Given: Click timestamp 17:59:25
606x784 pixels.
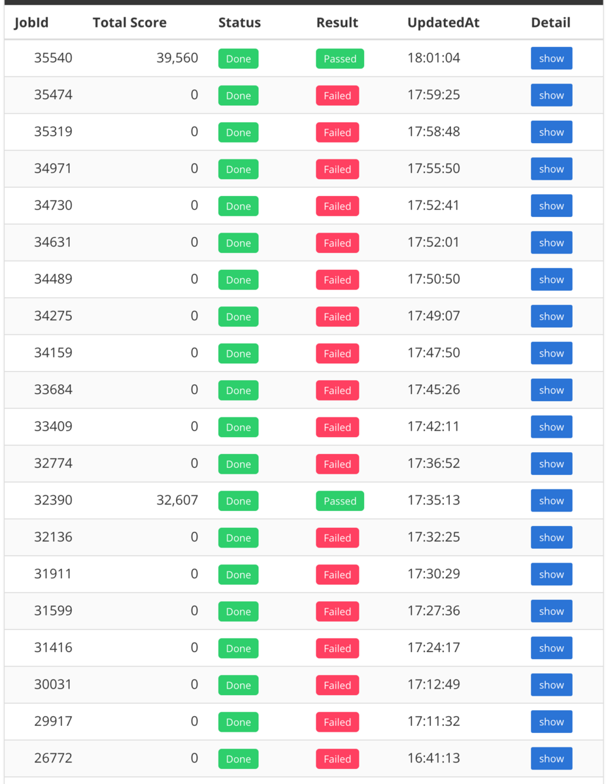Looking at the screenshot, I should click(x=433, y=95).
